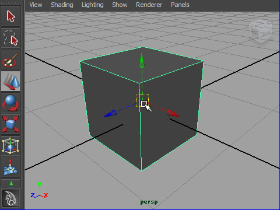Activate the Soft Modification tool

(10, 167)
